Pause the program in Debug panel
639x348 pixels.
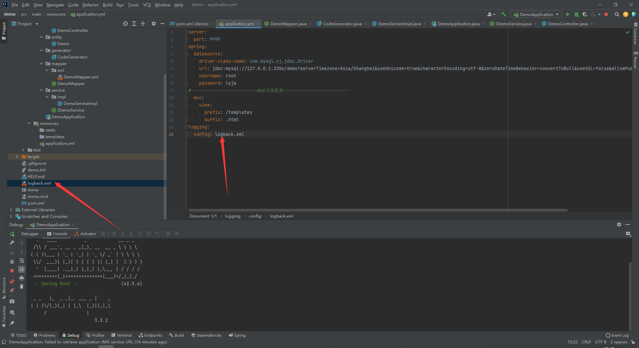12,262
